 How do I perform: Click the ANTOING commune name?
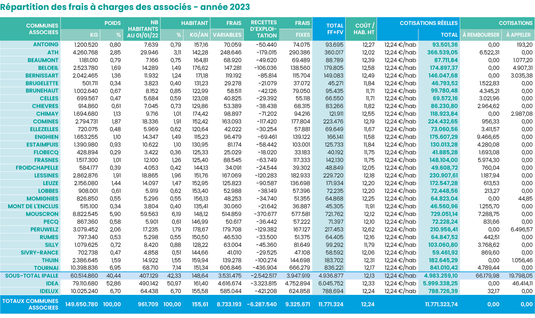[x=46, y=44]
